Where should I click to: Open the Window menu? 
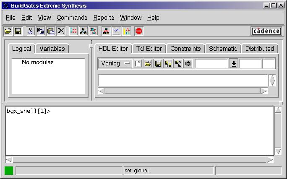(x=130, y=18)
